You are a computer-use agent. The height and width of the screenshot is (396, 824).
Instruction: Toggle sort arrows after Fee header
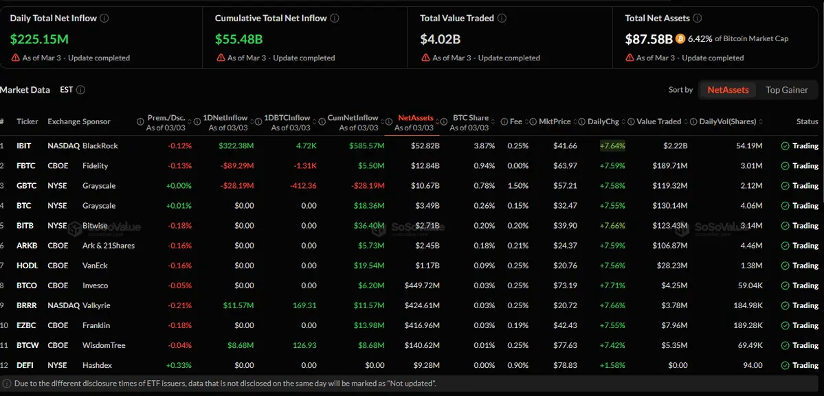[x=526, y=121]
